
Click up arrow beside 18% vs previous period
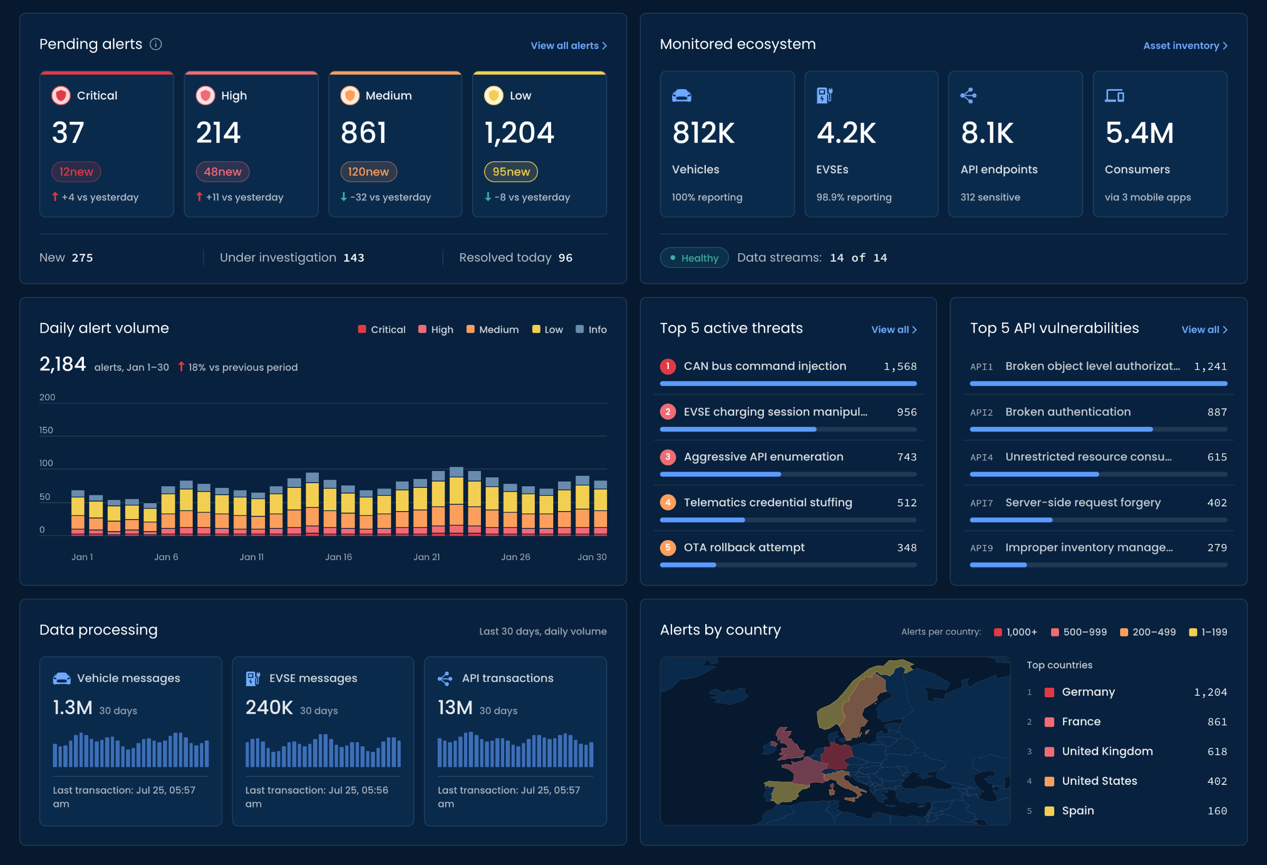[x=182, y=367]
